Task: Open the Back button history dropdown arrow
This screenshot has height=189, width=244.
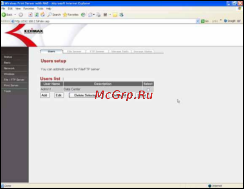Action: [15, 15]
